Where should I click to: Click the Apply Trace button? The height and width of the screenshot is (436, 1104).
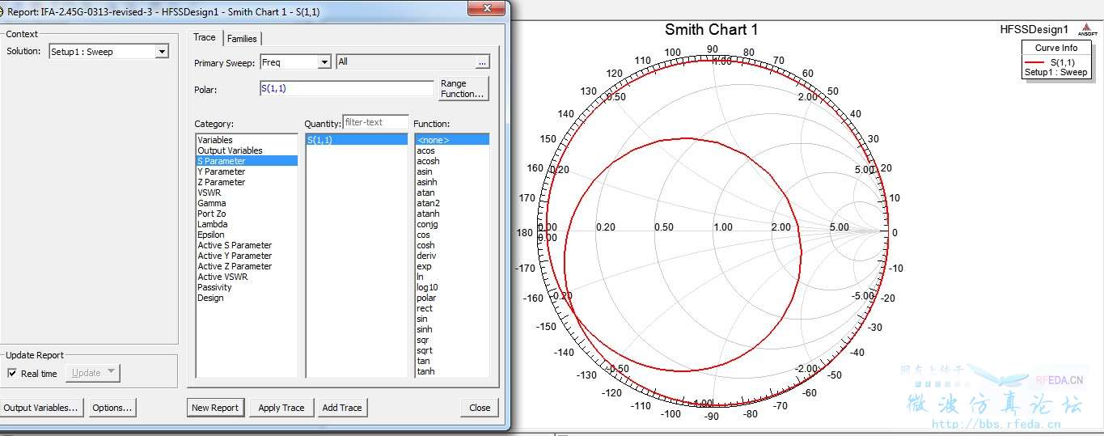point(281,408)
